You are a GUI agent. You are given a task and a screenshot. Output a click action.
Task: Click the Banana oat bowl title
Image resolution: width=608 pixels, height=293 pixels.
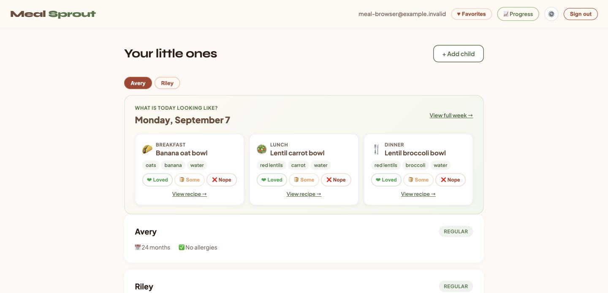(x=182, y=153)
